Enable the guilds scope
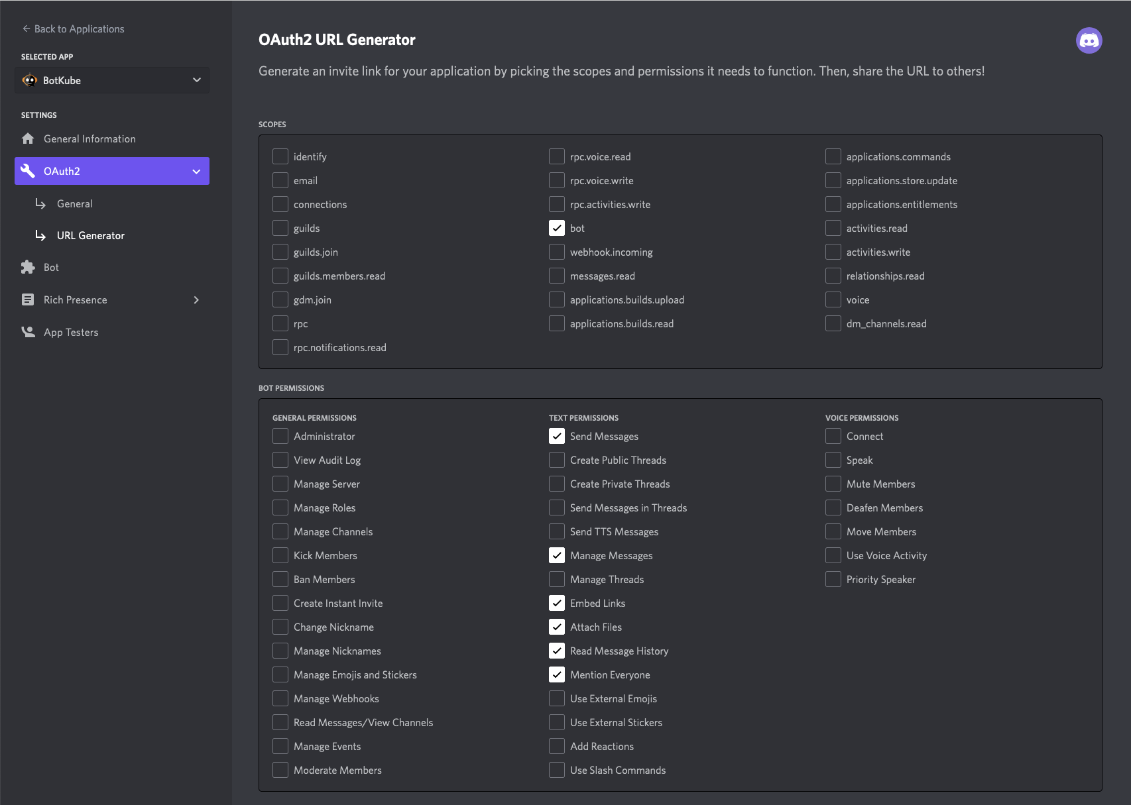1131x805 pixels. (x=280, y=228)
